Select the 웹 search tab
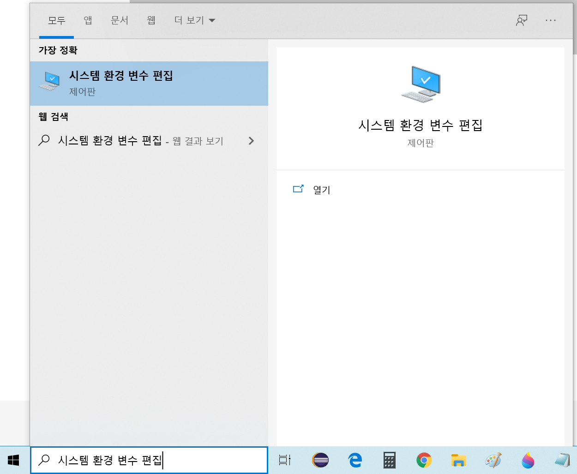This screenshot has width=577, height=474. 151,20
